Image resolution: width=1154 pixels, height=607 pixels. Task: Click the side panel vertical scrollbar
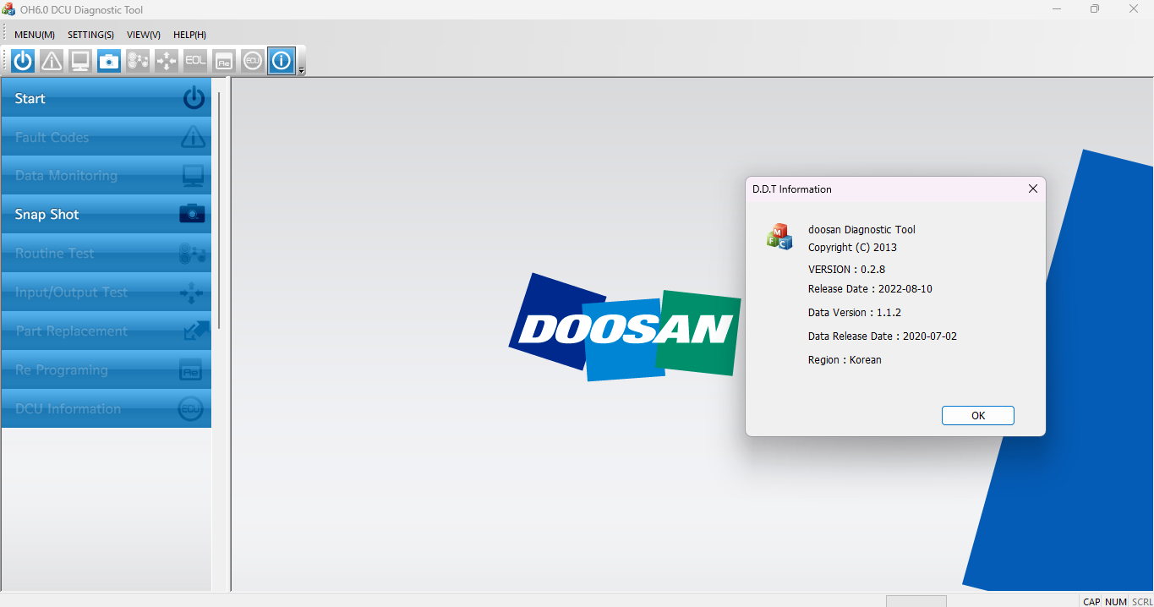tap(219, 210)
